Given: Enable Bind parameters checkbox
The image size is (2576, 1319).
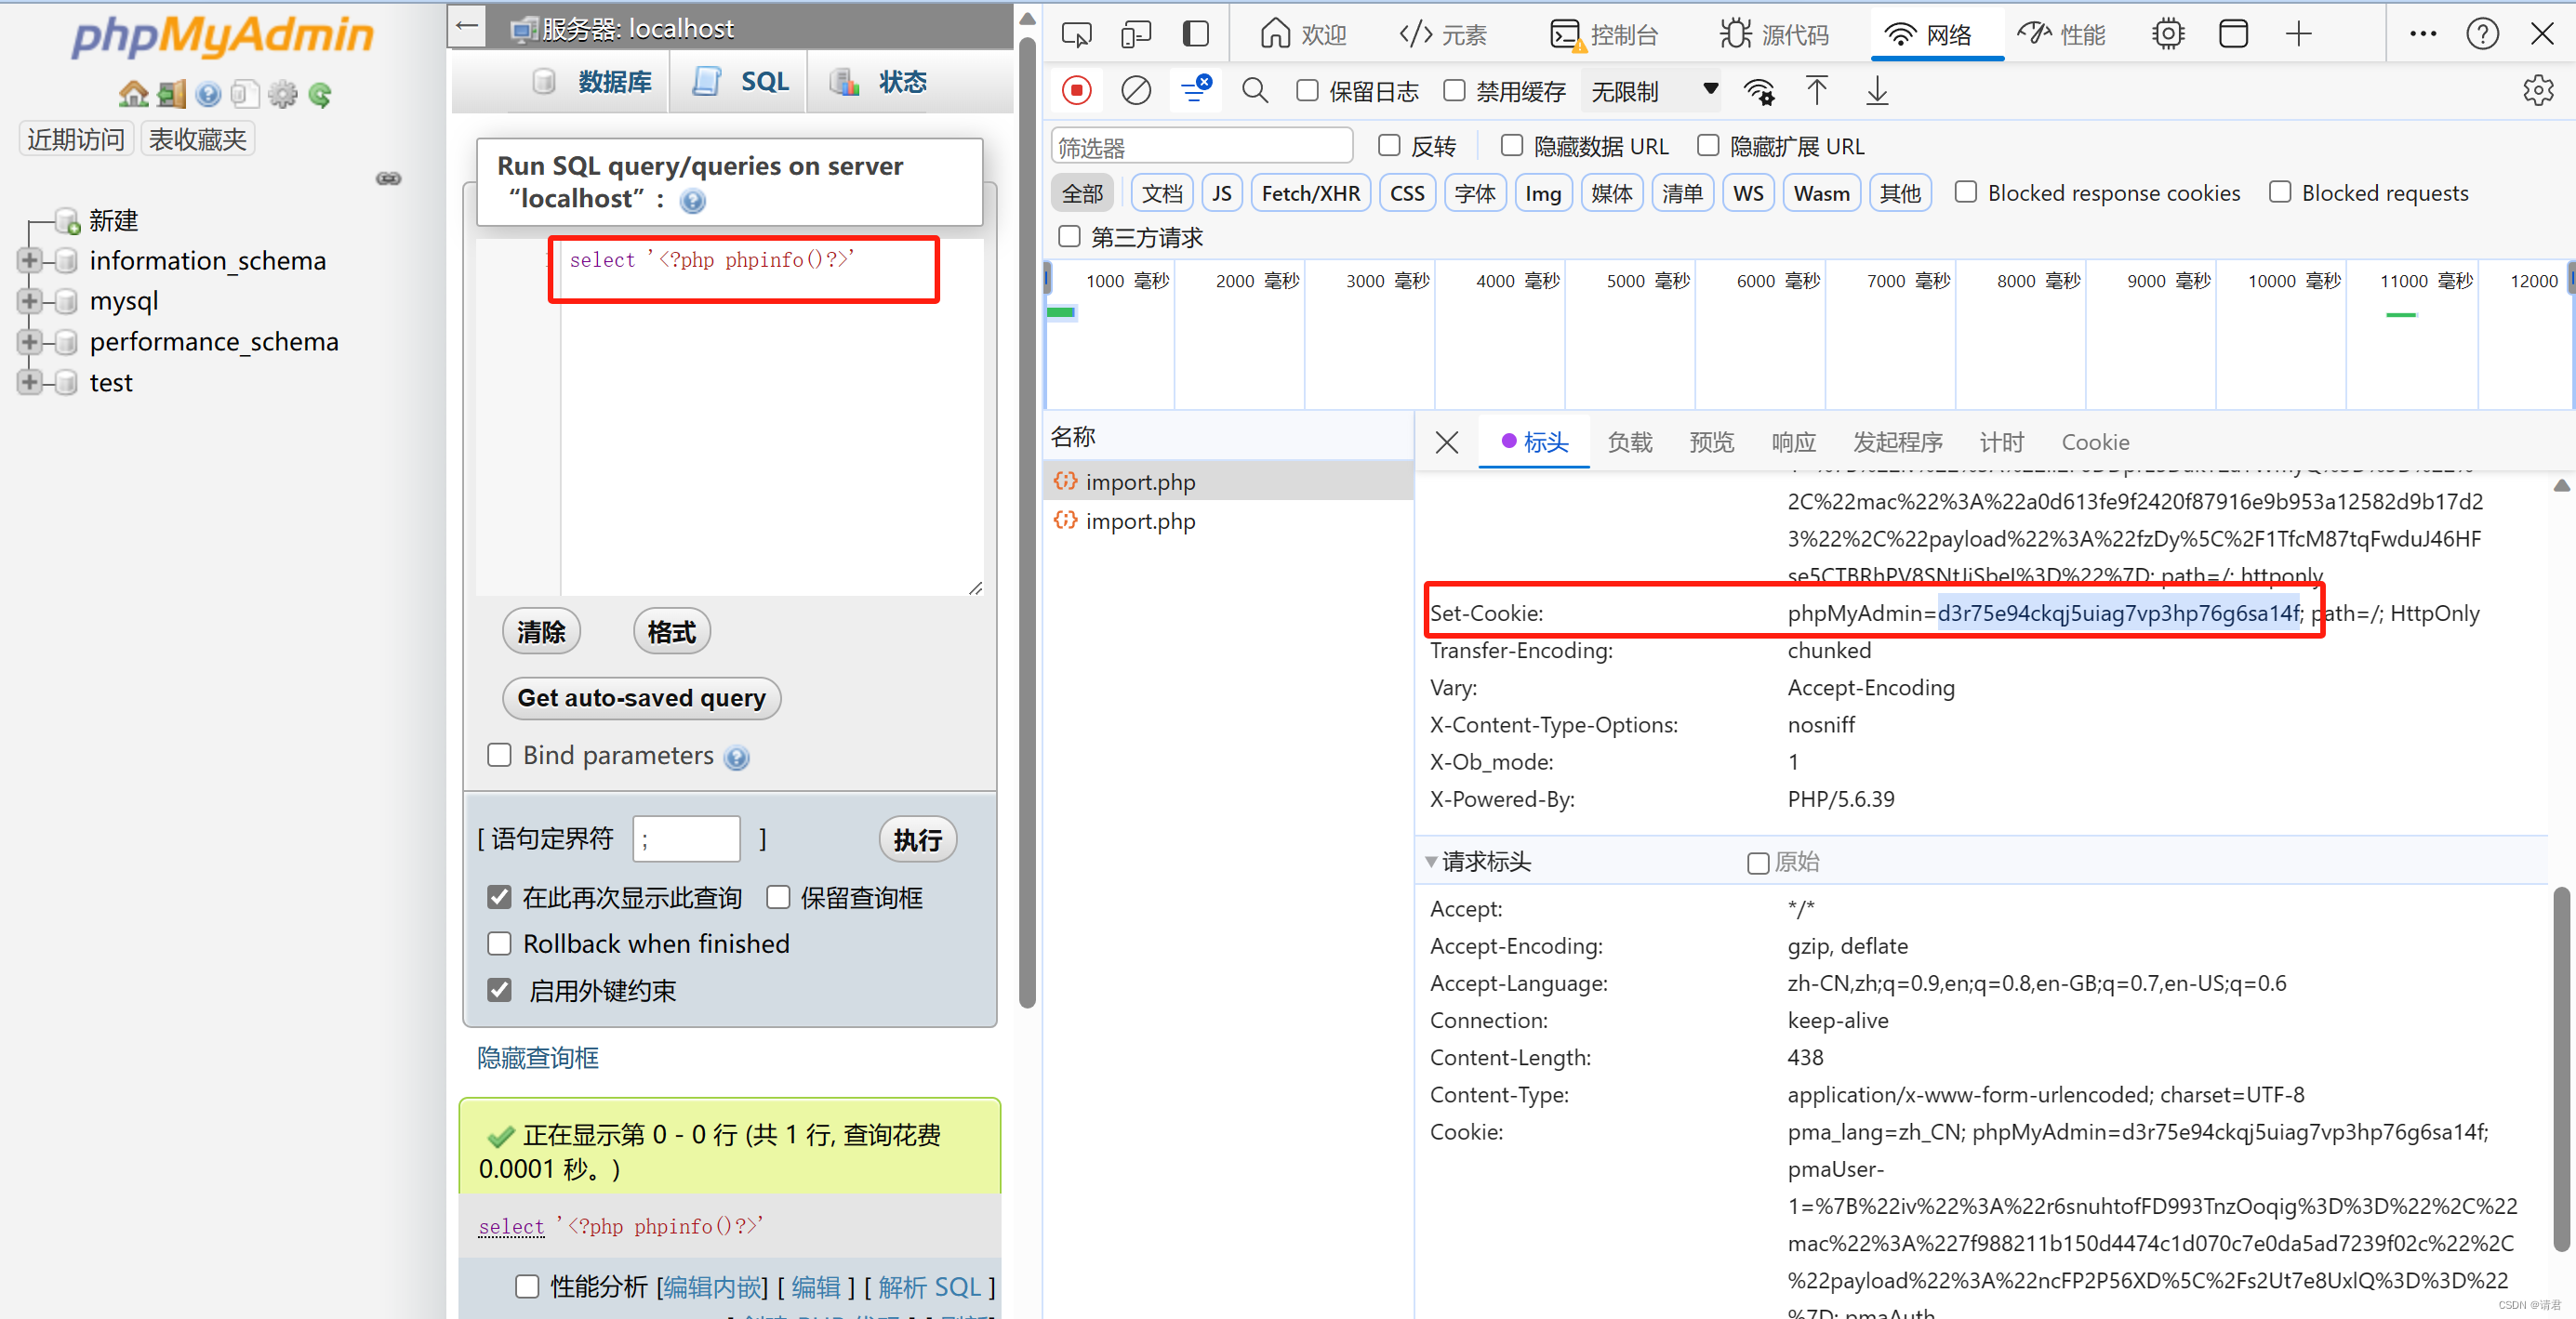Looking at the screenshot, I should [x=499, y=756].
